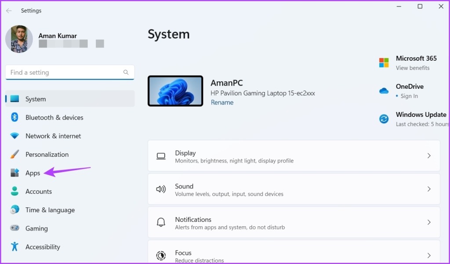Click the Find a setting search box
450x264 pixels.
[x=69, y=72]
